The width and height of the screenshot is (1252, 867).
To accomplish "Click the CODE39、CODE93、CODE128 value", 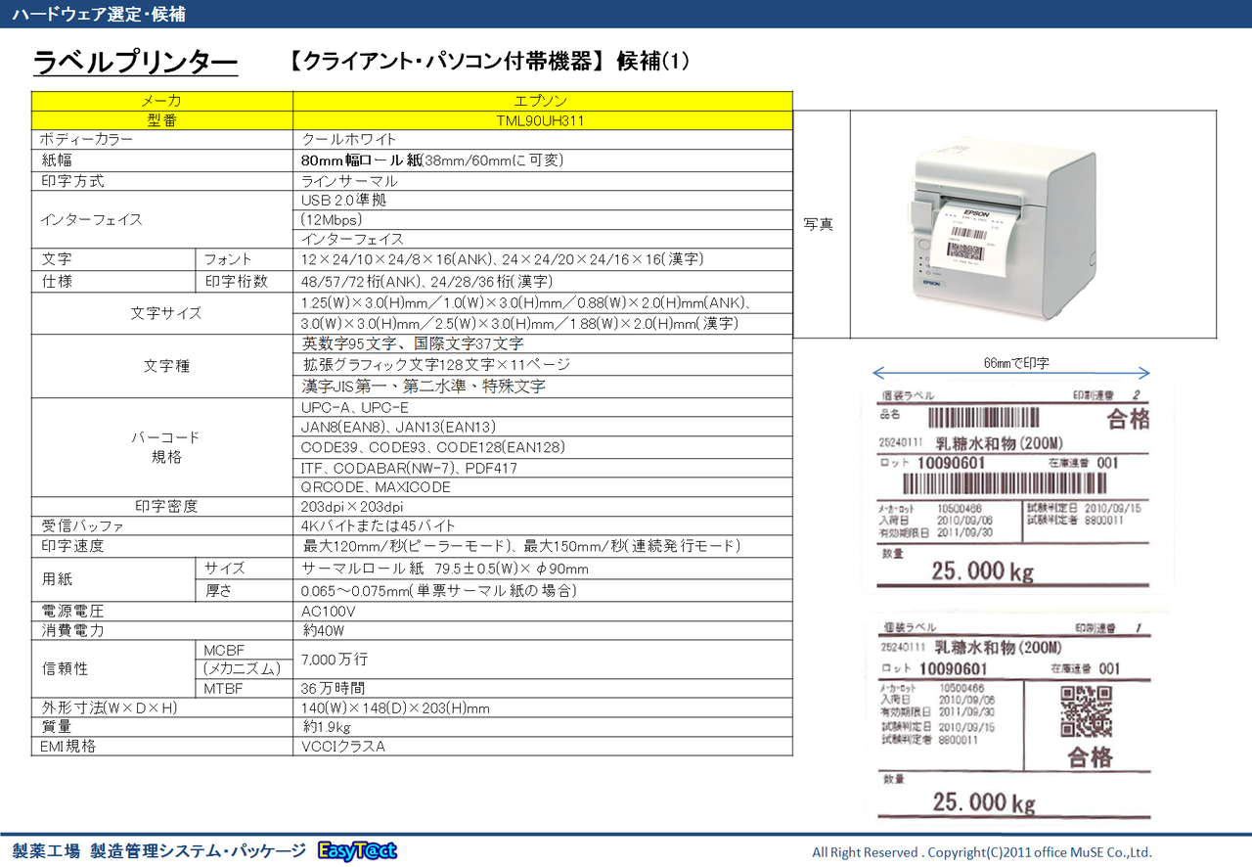I will coord(433,447).
